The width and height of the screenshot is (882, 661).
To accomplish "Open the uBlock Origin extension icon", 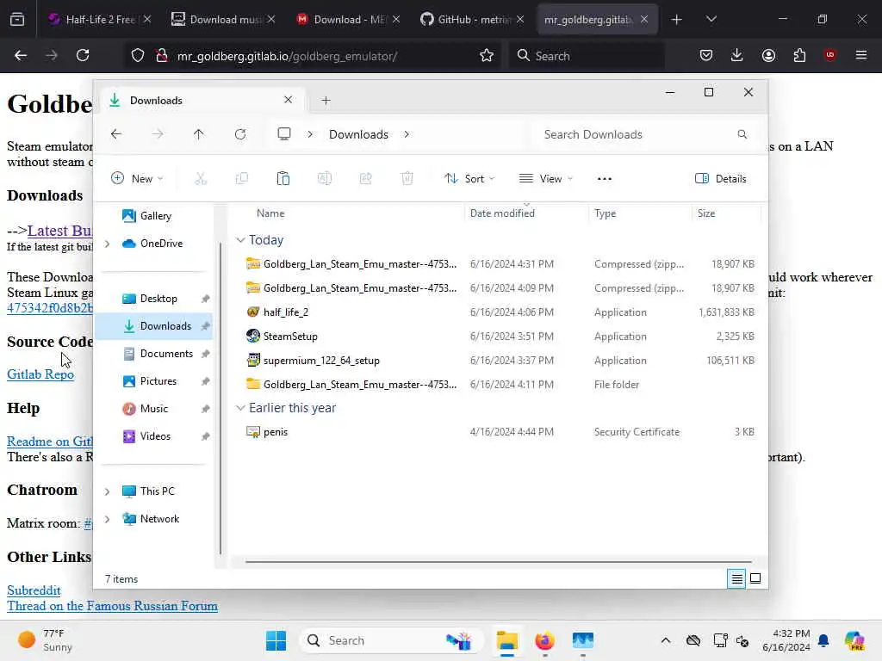I will point(830,55).
